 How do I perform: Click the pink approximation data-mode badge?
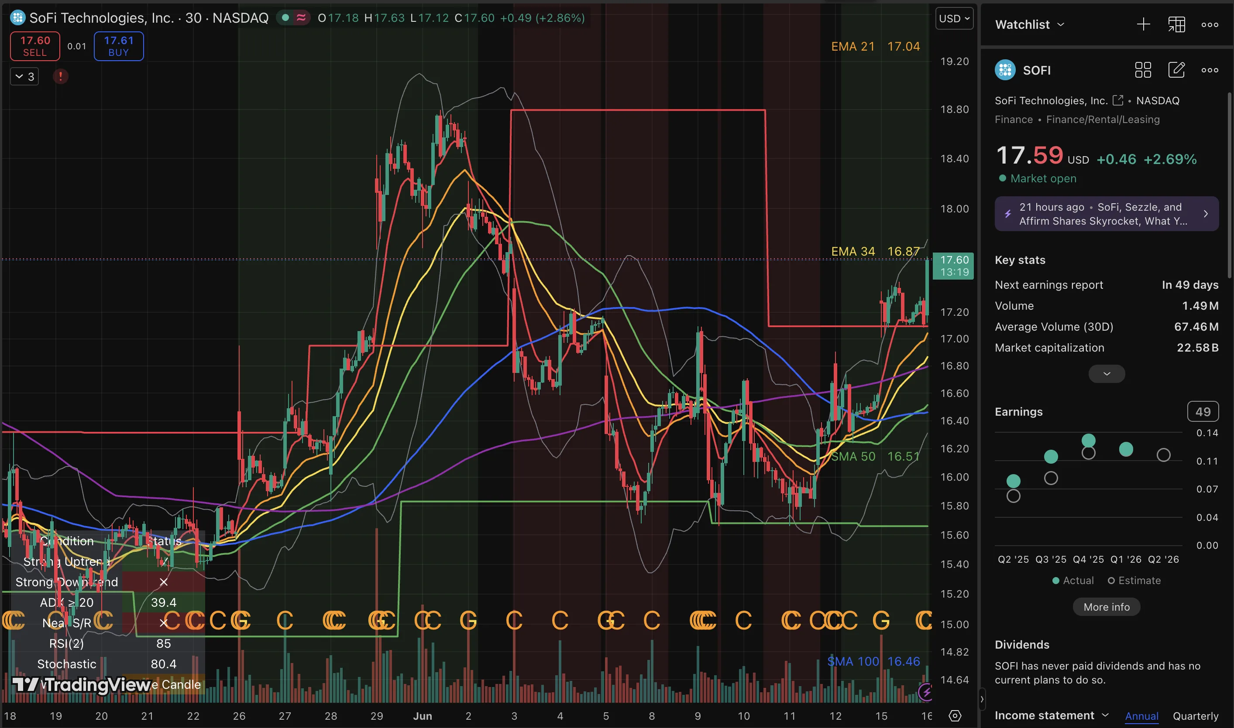pos(301,17)
